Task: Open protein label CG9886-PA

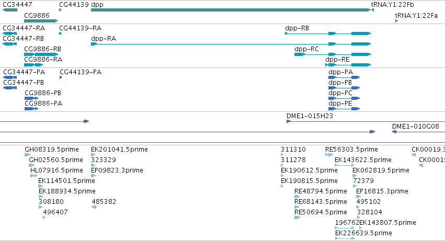Action: tap(43, 104)
